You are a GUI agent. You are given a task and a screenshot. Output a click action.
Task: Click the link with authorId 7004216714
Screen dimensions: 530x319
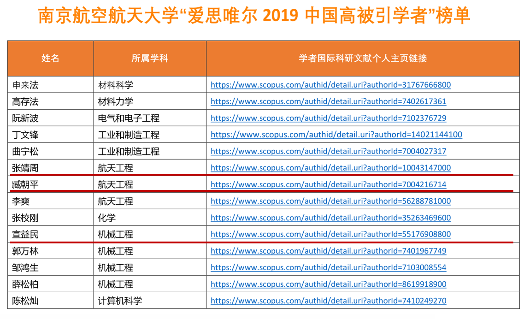click(x=328, y=184)
